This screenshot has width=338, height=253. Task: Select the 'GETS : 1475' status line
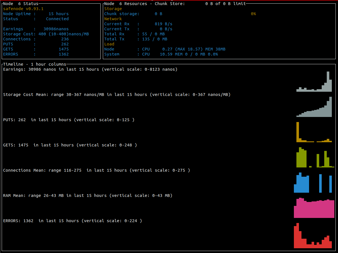coord(36,49)
